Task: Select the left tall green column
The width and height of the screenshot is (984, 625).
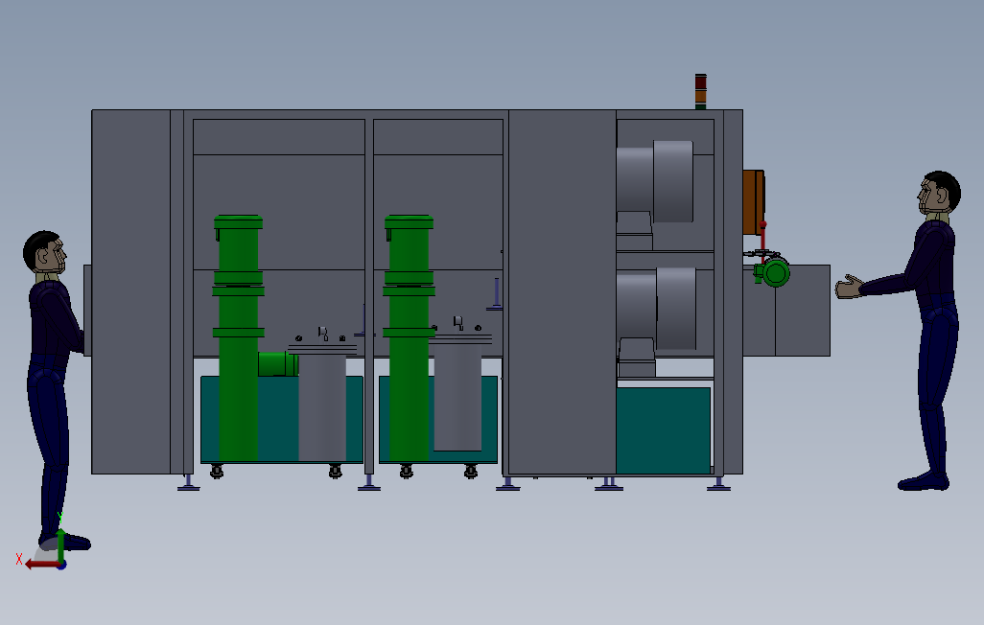Action: [239, 338]
